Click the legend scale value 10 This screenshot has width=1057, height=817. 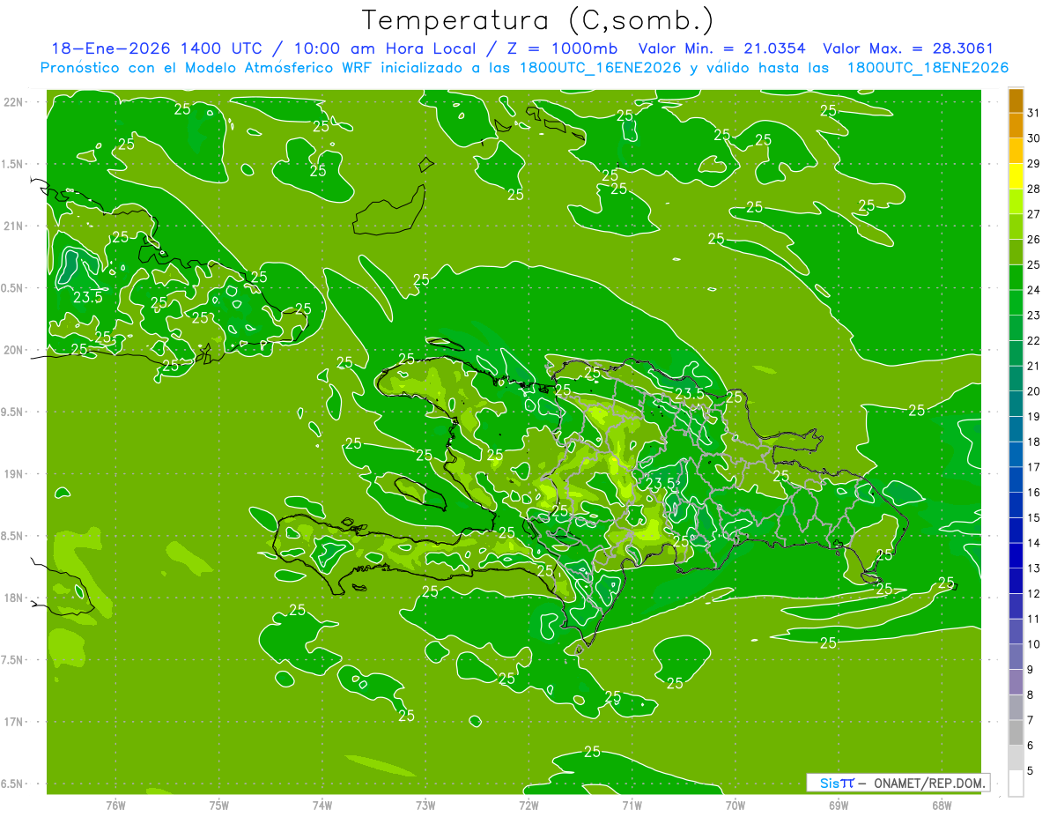(1034, 644)
